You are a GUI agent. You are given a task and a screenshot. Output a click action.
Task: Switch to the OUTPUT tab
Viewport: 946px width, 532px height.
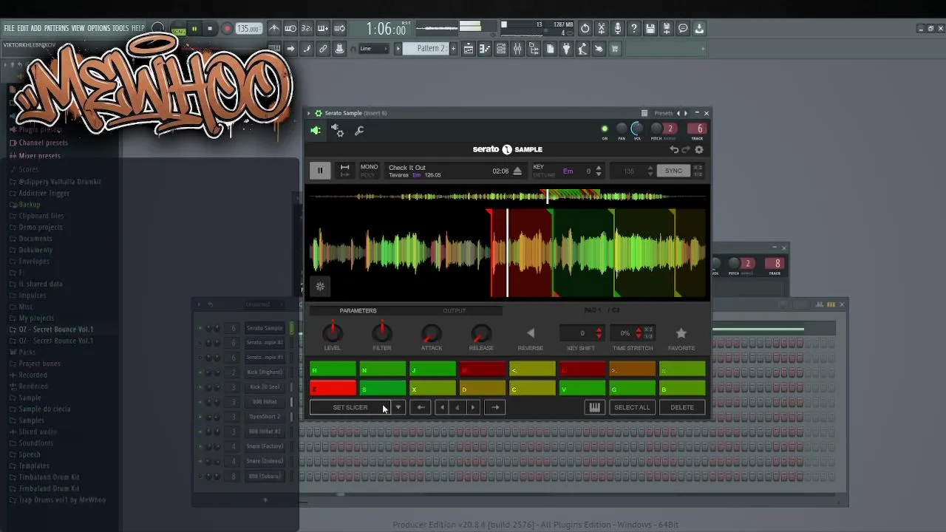[x=455, y=310]
